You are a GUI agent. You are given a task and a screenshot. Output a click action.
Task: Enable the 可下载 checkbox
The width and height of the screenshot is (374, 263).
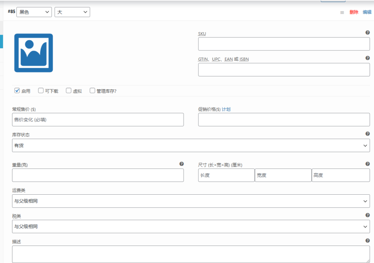coord(41,90)
